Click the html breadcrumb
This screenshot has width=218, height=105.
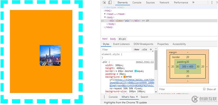coord(105,39)
